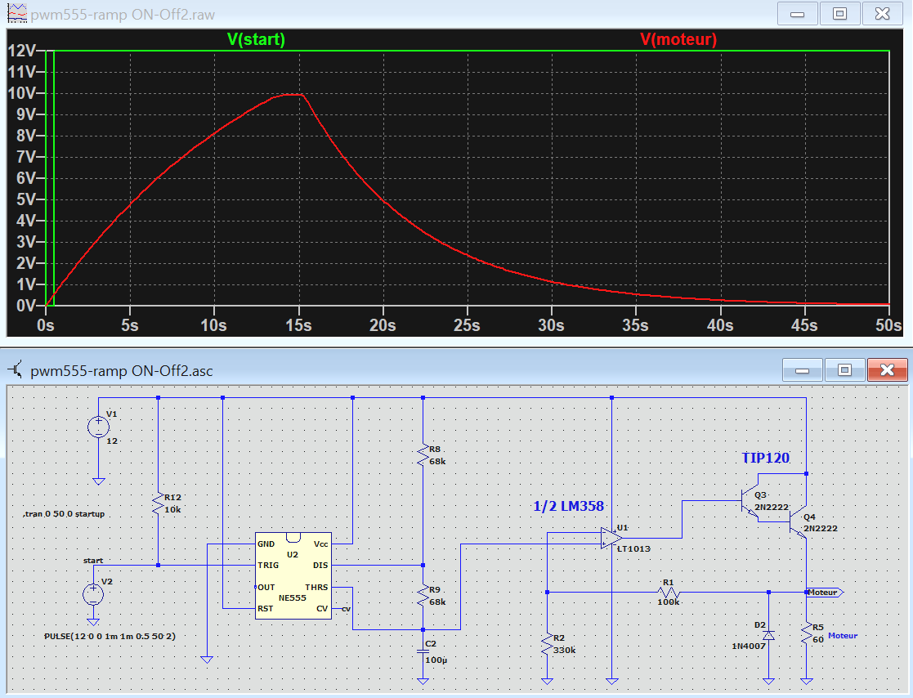Maximize the pwm555-ramp ON-Off2.raw waveform window

(839, 13)
